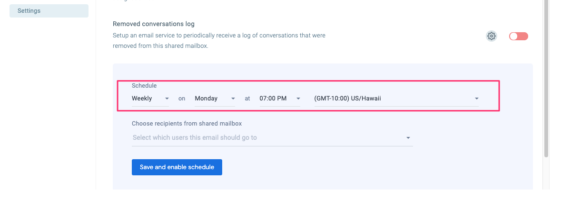561x199 pixels.
Task: Open the timezone dropdown arrow next to US/Hawaii
Action: (x=477, y=99)
